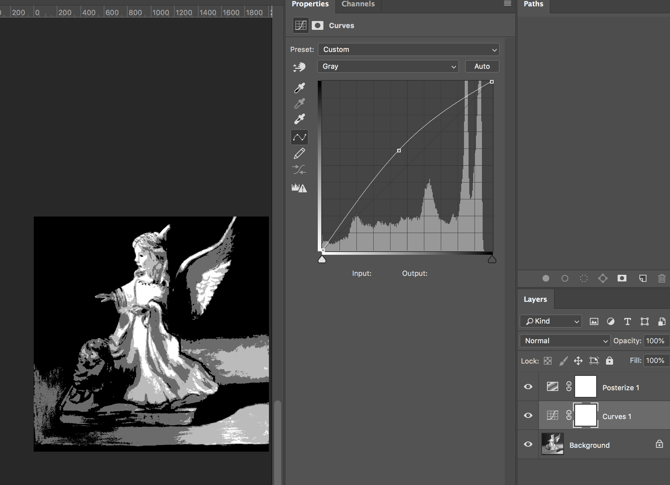
Task: Hide the Curves 1 layer
Action: pyautogui.click(x=528, y=416)
